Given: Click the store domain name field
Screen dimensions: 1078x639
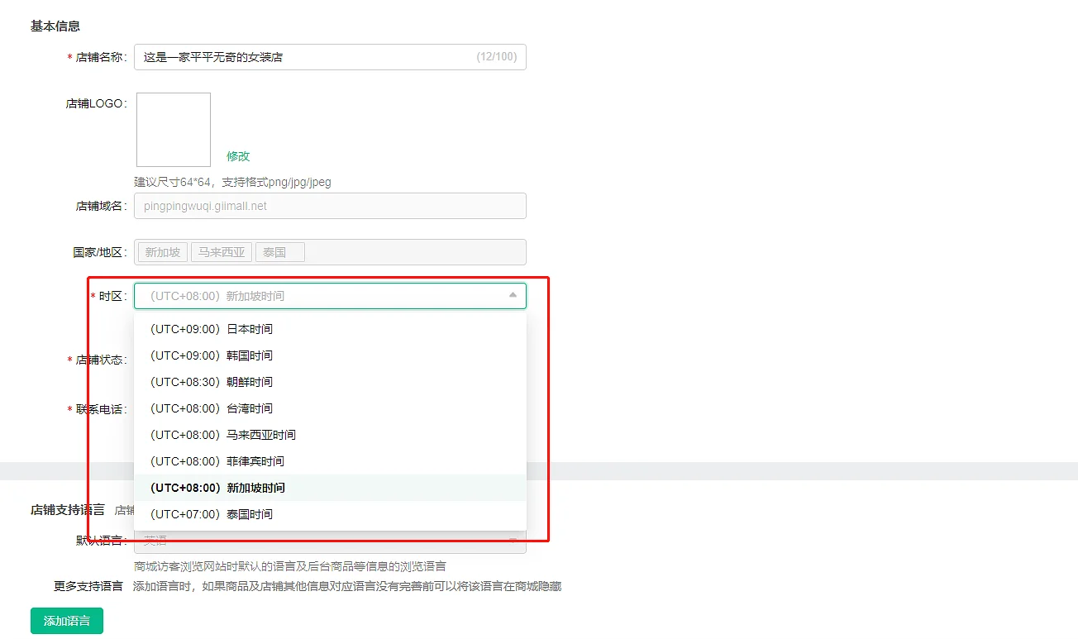Looking at the screenshot, I should (x=330, y=206).
